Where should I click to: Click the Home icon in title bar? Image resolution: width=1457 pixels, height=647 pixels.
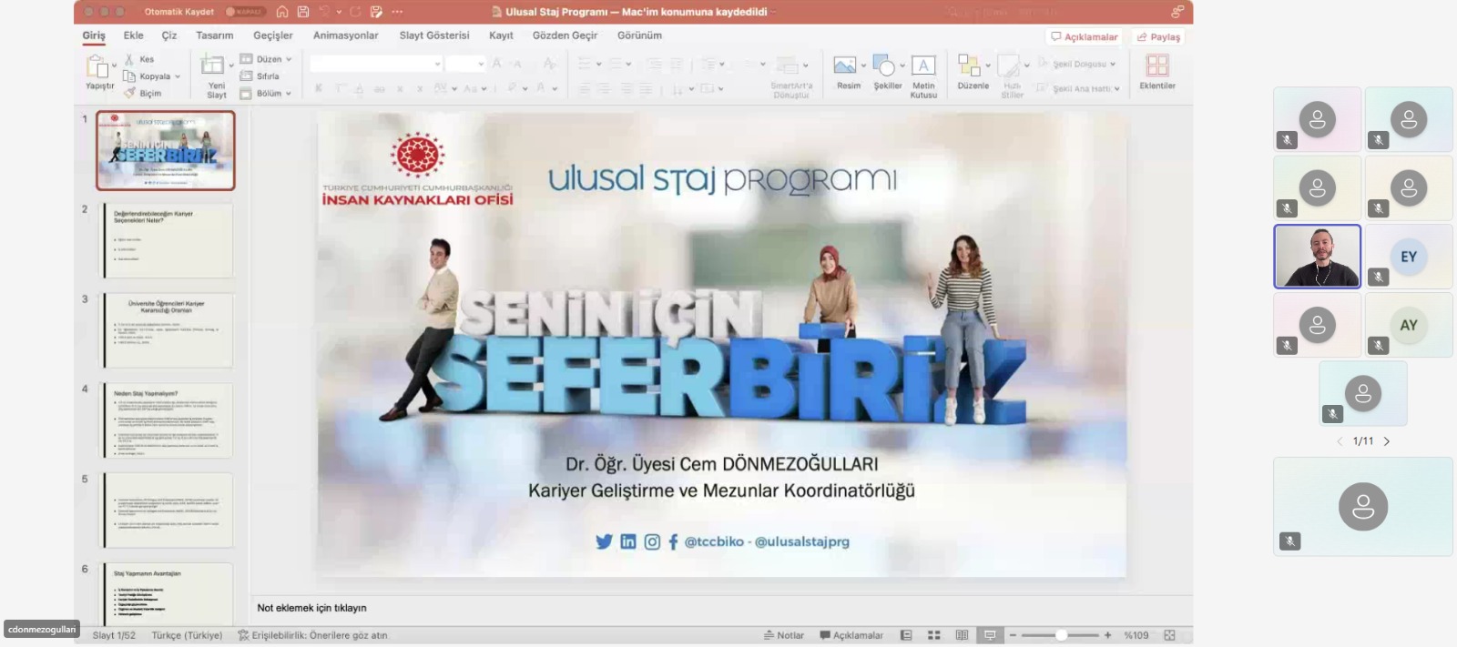pyautogui.click(x=282, y=12)
